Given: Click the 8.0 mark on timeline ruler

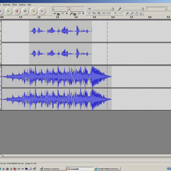Looking at the screenshot, I should click(x=150, y=17).
